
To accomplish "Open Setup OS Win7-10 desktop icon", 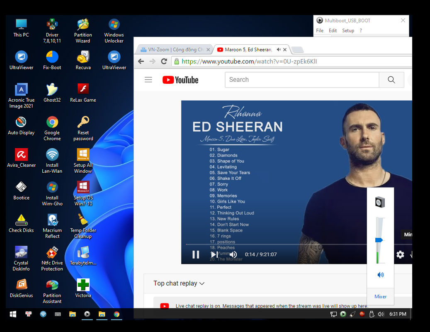I will point(83,193).
